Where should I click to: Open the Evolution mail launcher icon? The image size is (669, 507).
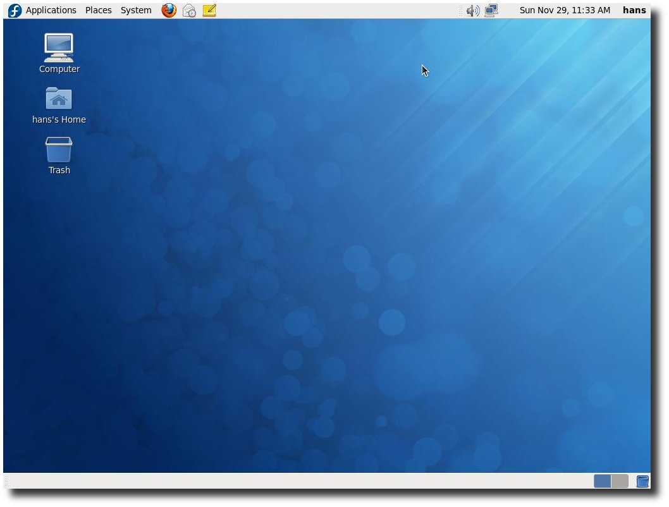point(189,11)
